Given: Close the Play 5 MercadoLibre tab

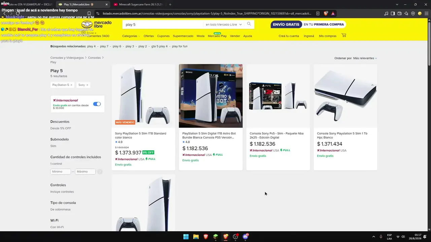Looking at the screenshot, I should coord(107,4).
